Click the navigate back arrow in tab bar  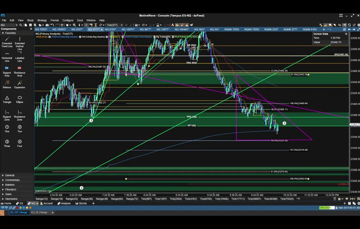(x=349, y=29)
